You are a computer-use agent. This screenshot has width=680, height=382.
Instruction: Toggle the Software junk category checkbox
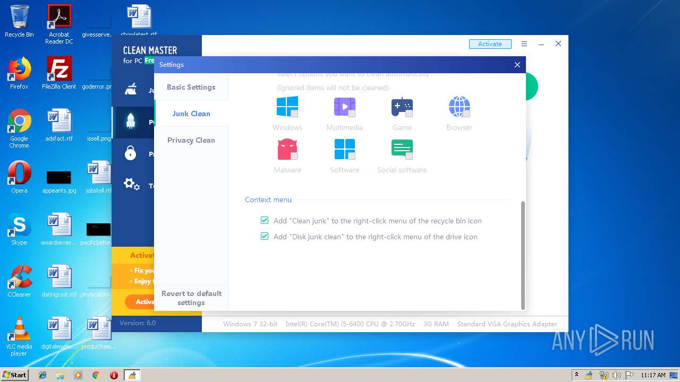click(351, 156)
